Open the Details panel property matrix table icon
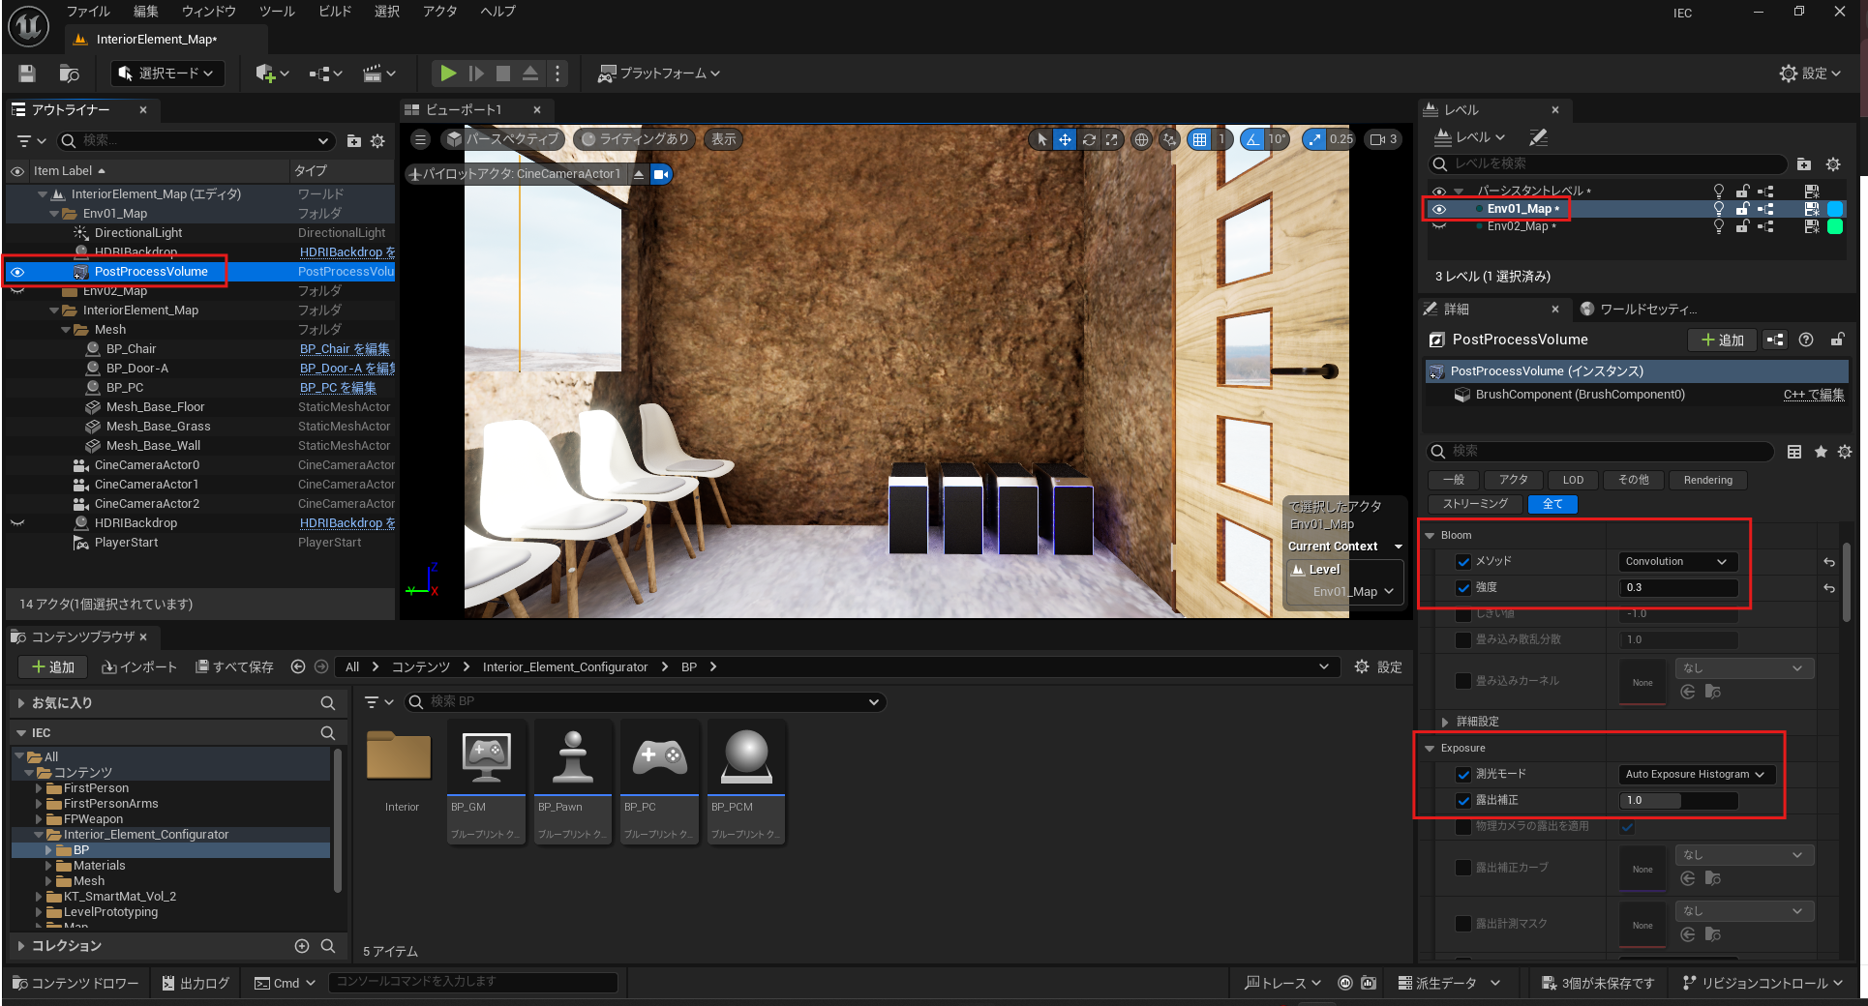1868x1006 pixels. coord(1794,452)
